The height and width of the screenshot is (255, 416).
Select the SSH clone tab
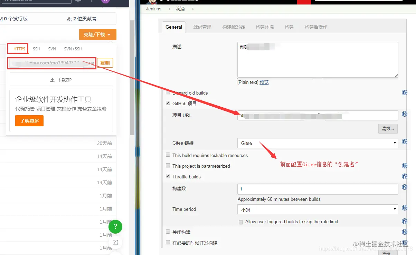pyautogui.click(x=37, y=49)
